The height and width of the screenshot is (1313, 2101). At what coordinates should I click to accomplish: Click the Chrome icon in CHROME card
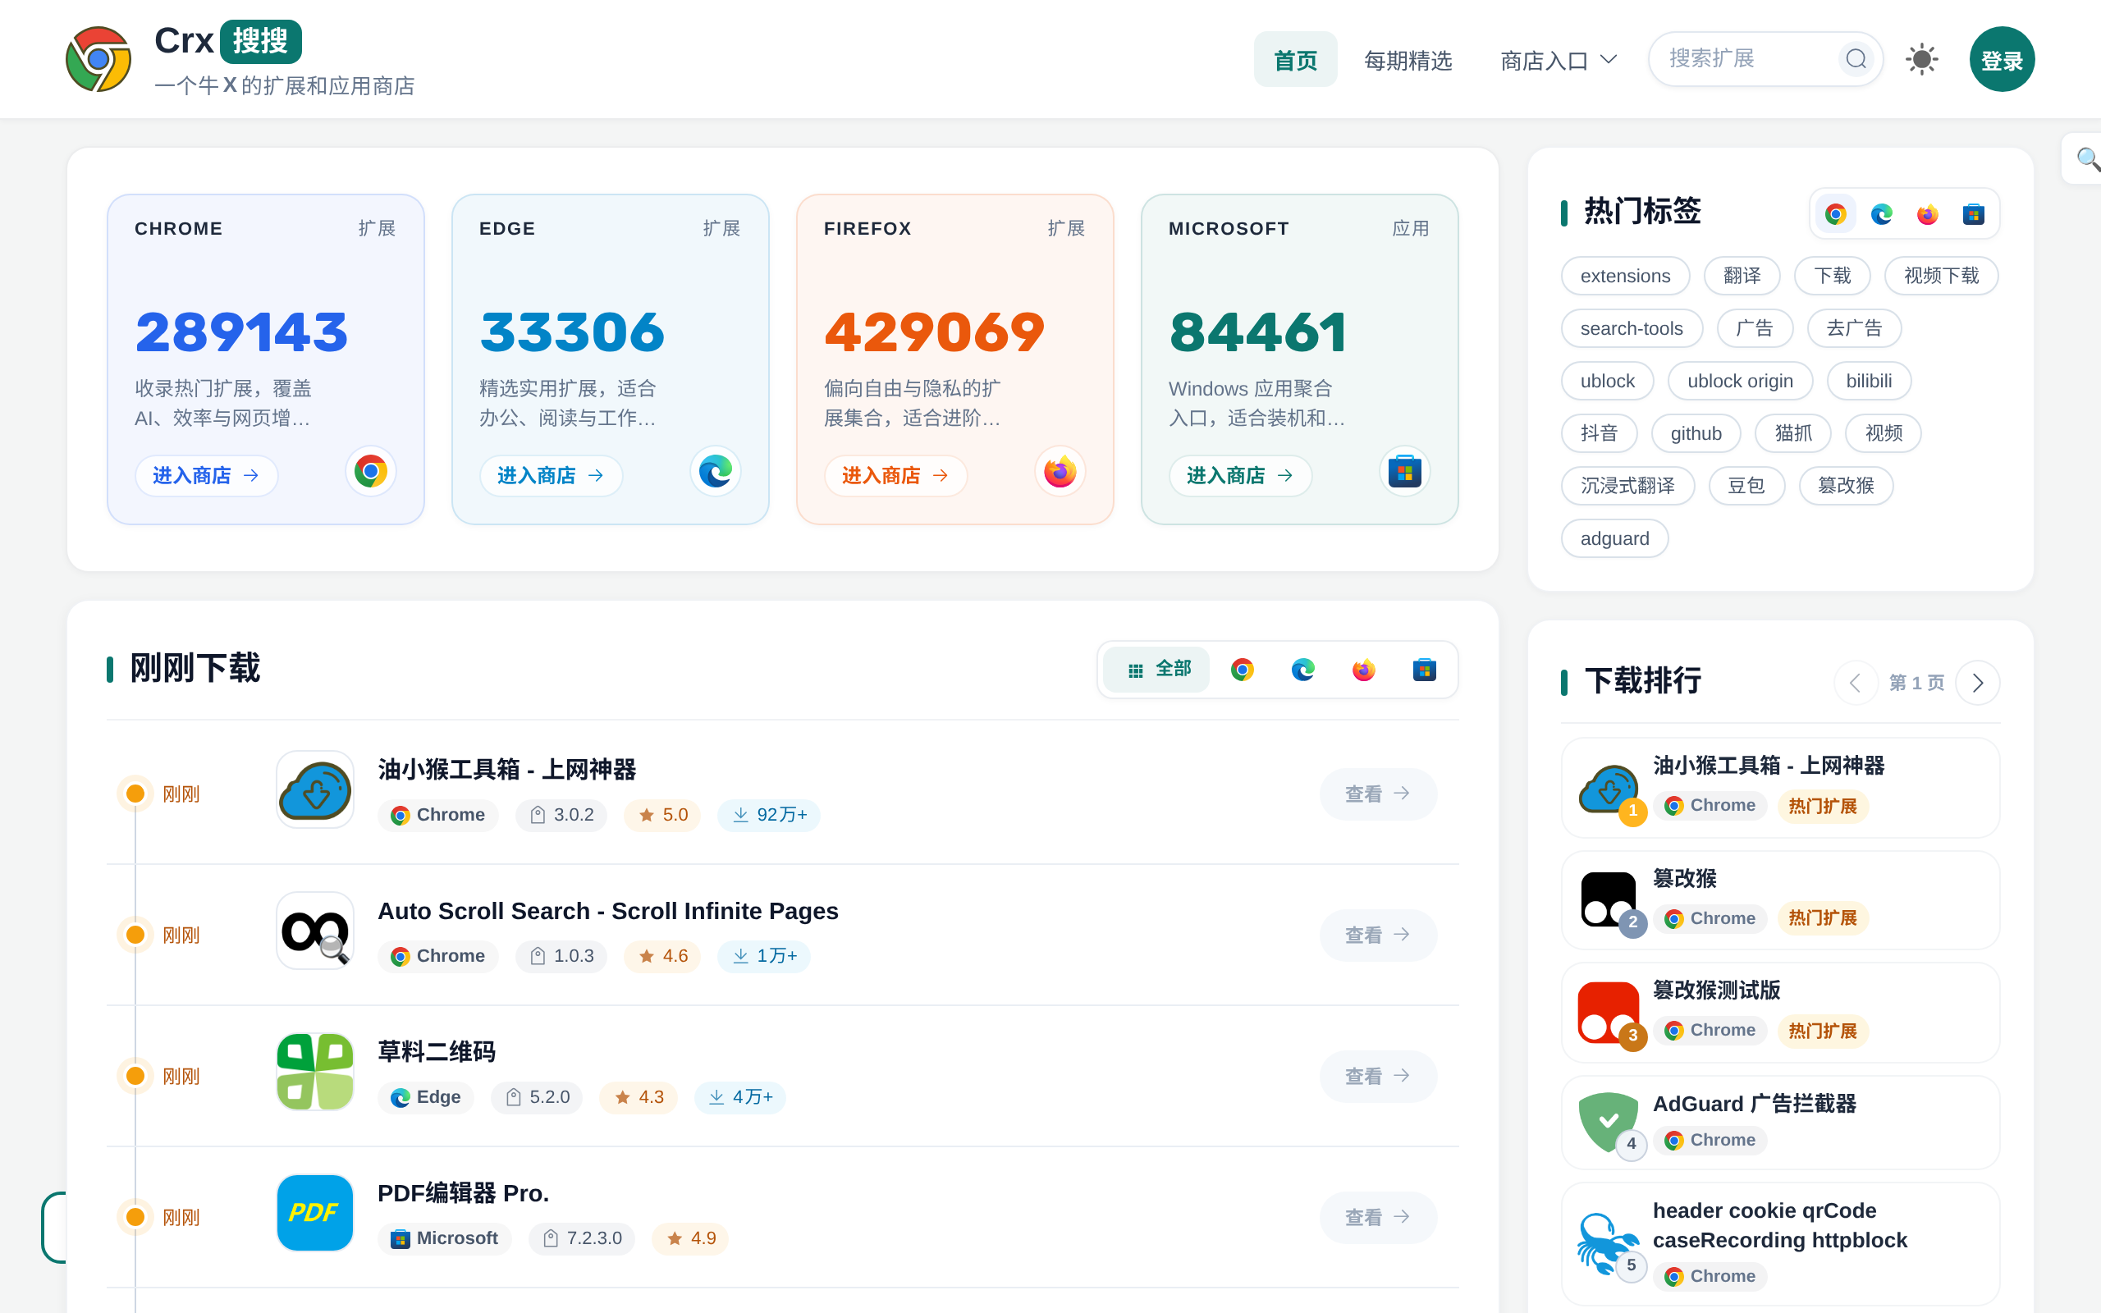(x=371, y=472)
